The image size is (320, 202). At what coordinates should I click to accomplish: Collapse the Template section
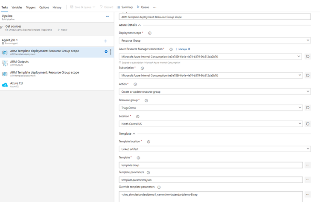point(134,134)
